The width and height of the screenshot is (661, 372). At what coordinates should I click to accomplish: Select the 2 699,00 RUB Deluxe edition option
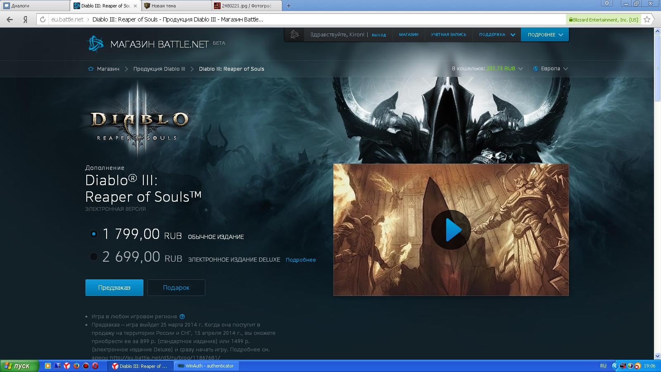click(x=94, y=257)
